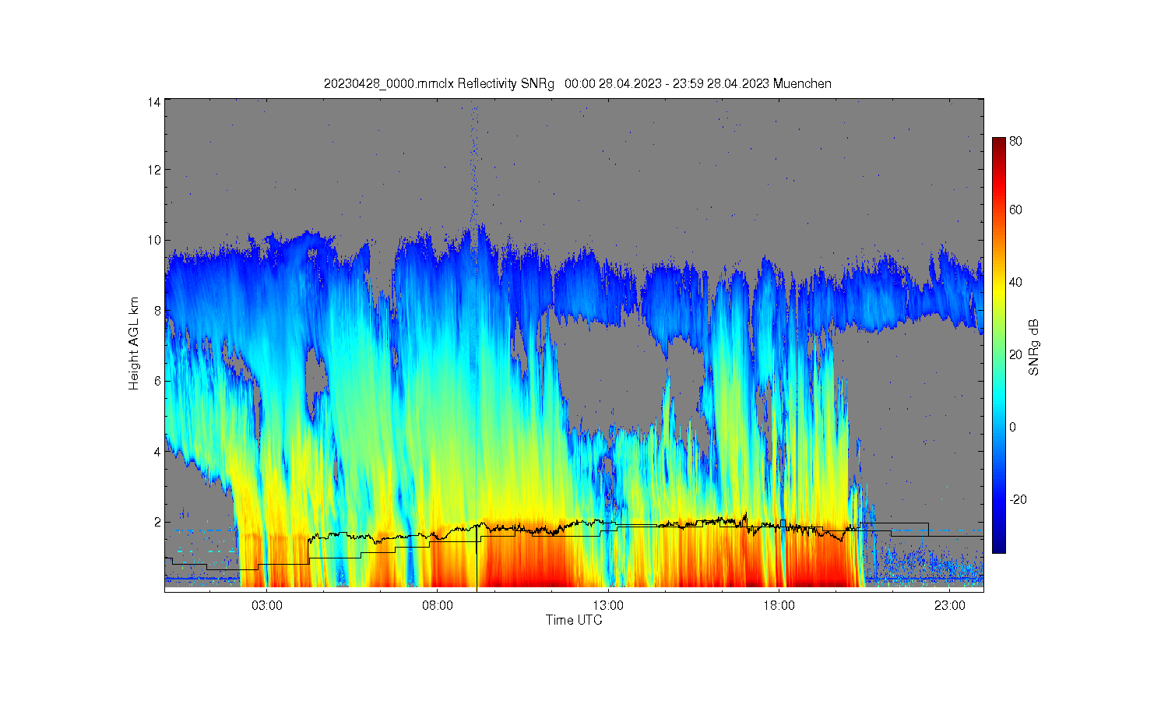Image resolution: width=1168 pixels, height=701 pixels.
Task: Click the 2 km height tick label
Action: (157, 522)
